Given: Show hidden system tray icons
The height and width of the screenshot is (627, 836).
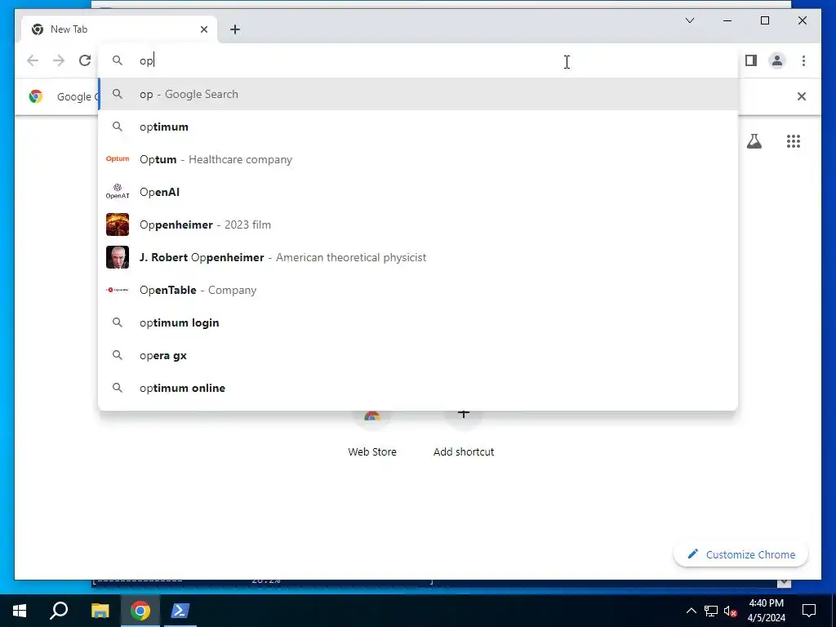Looking at the screenshot, I should (x=691, y=611).
